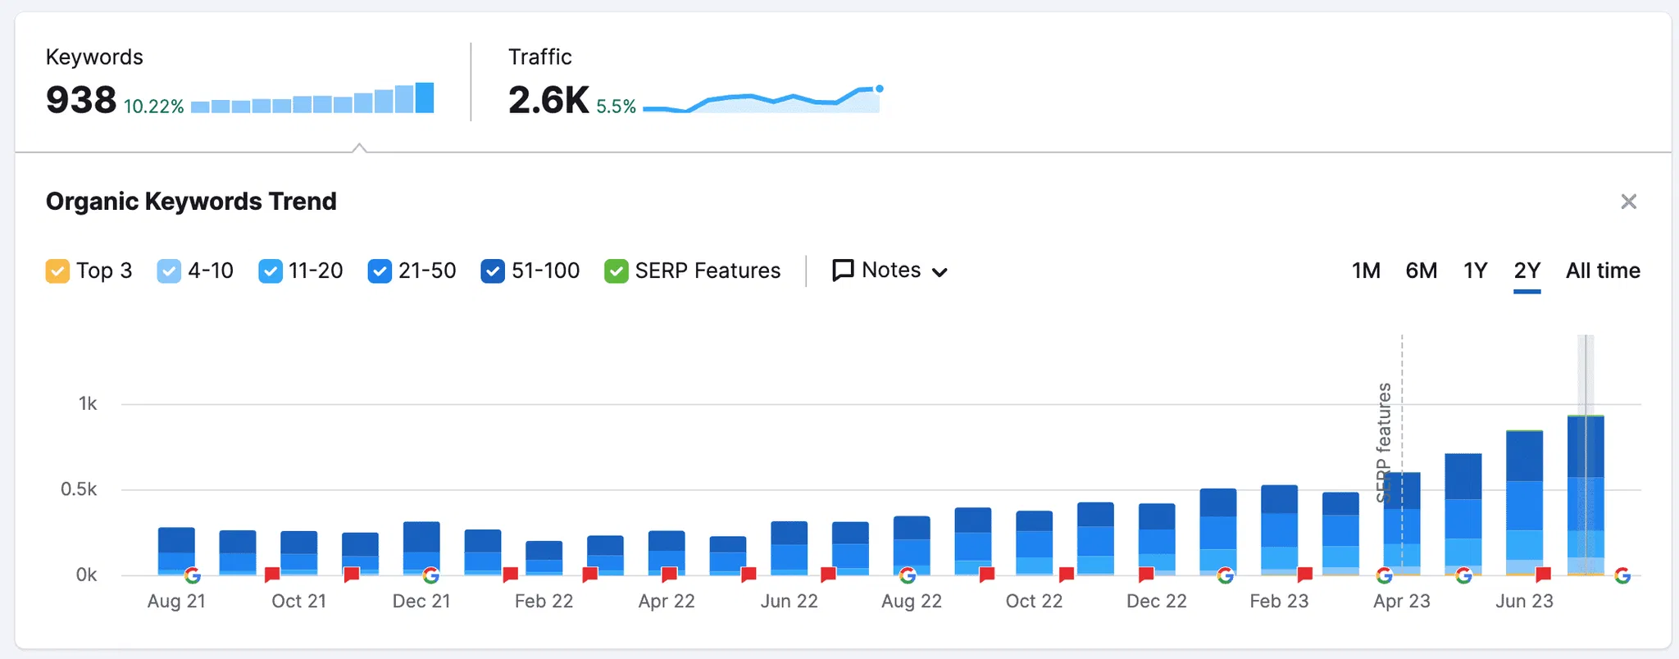1679x659 pixels.
Task: Click the Google update icon at Aug 21
Action: point(193,575)
